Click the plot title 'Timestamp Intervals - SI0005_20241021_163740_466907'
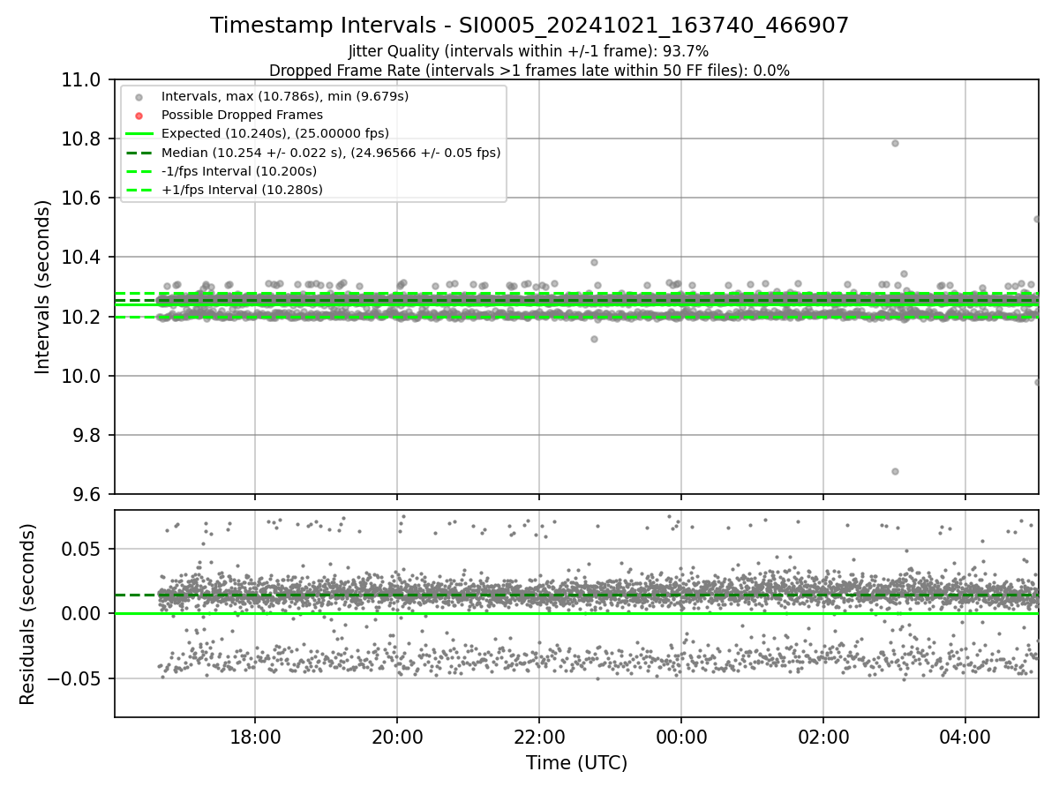 coord(529,26)
